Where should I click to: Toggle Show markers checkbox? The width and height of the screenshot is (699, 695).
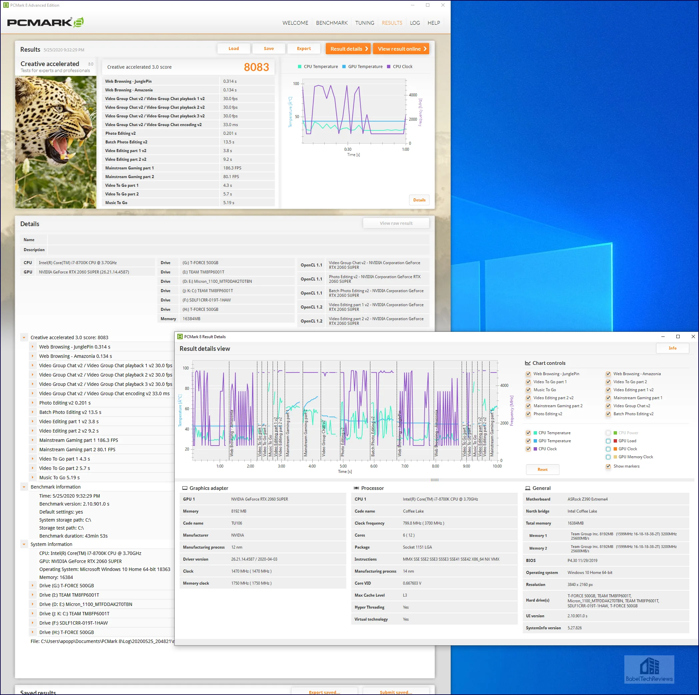[608, 466]
